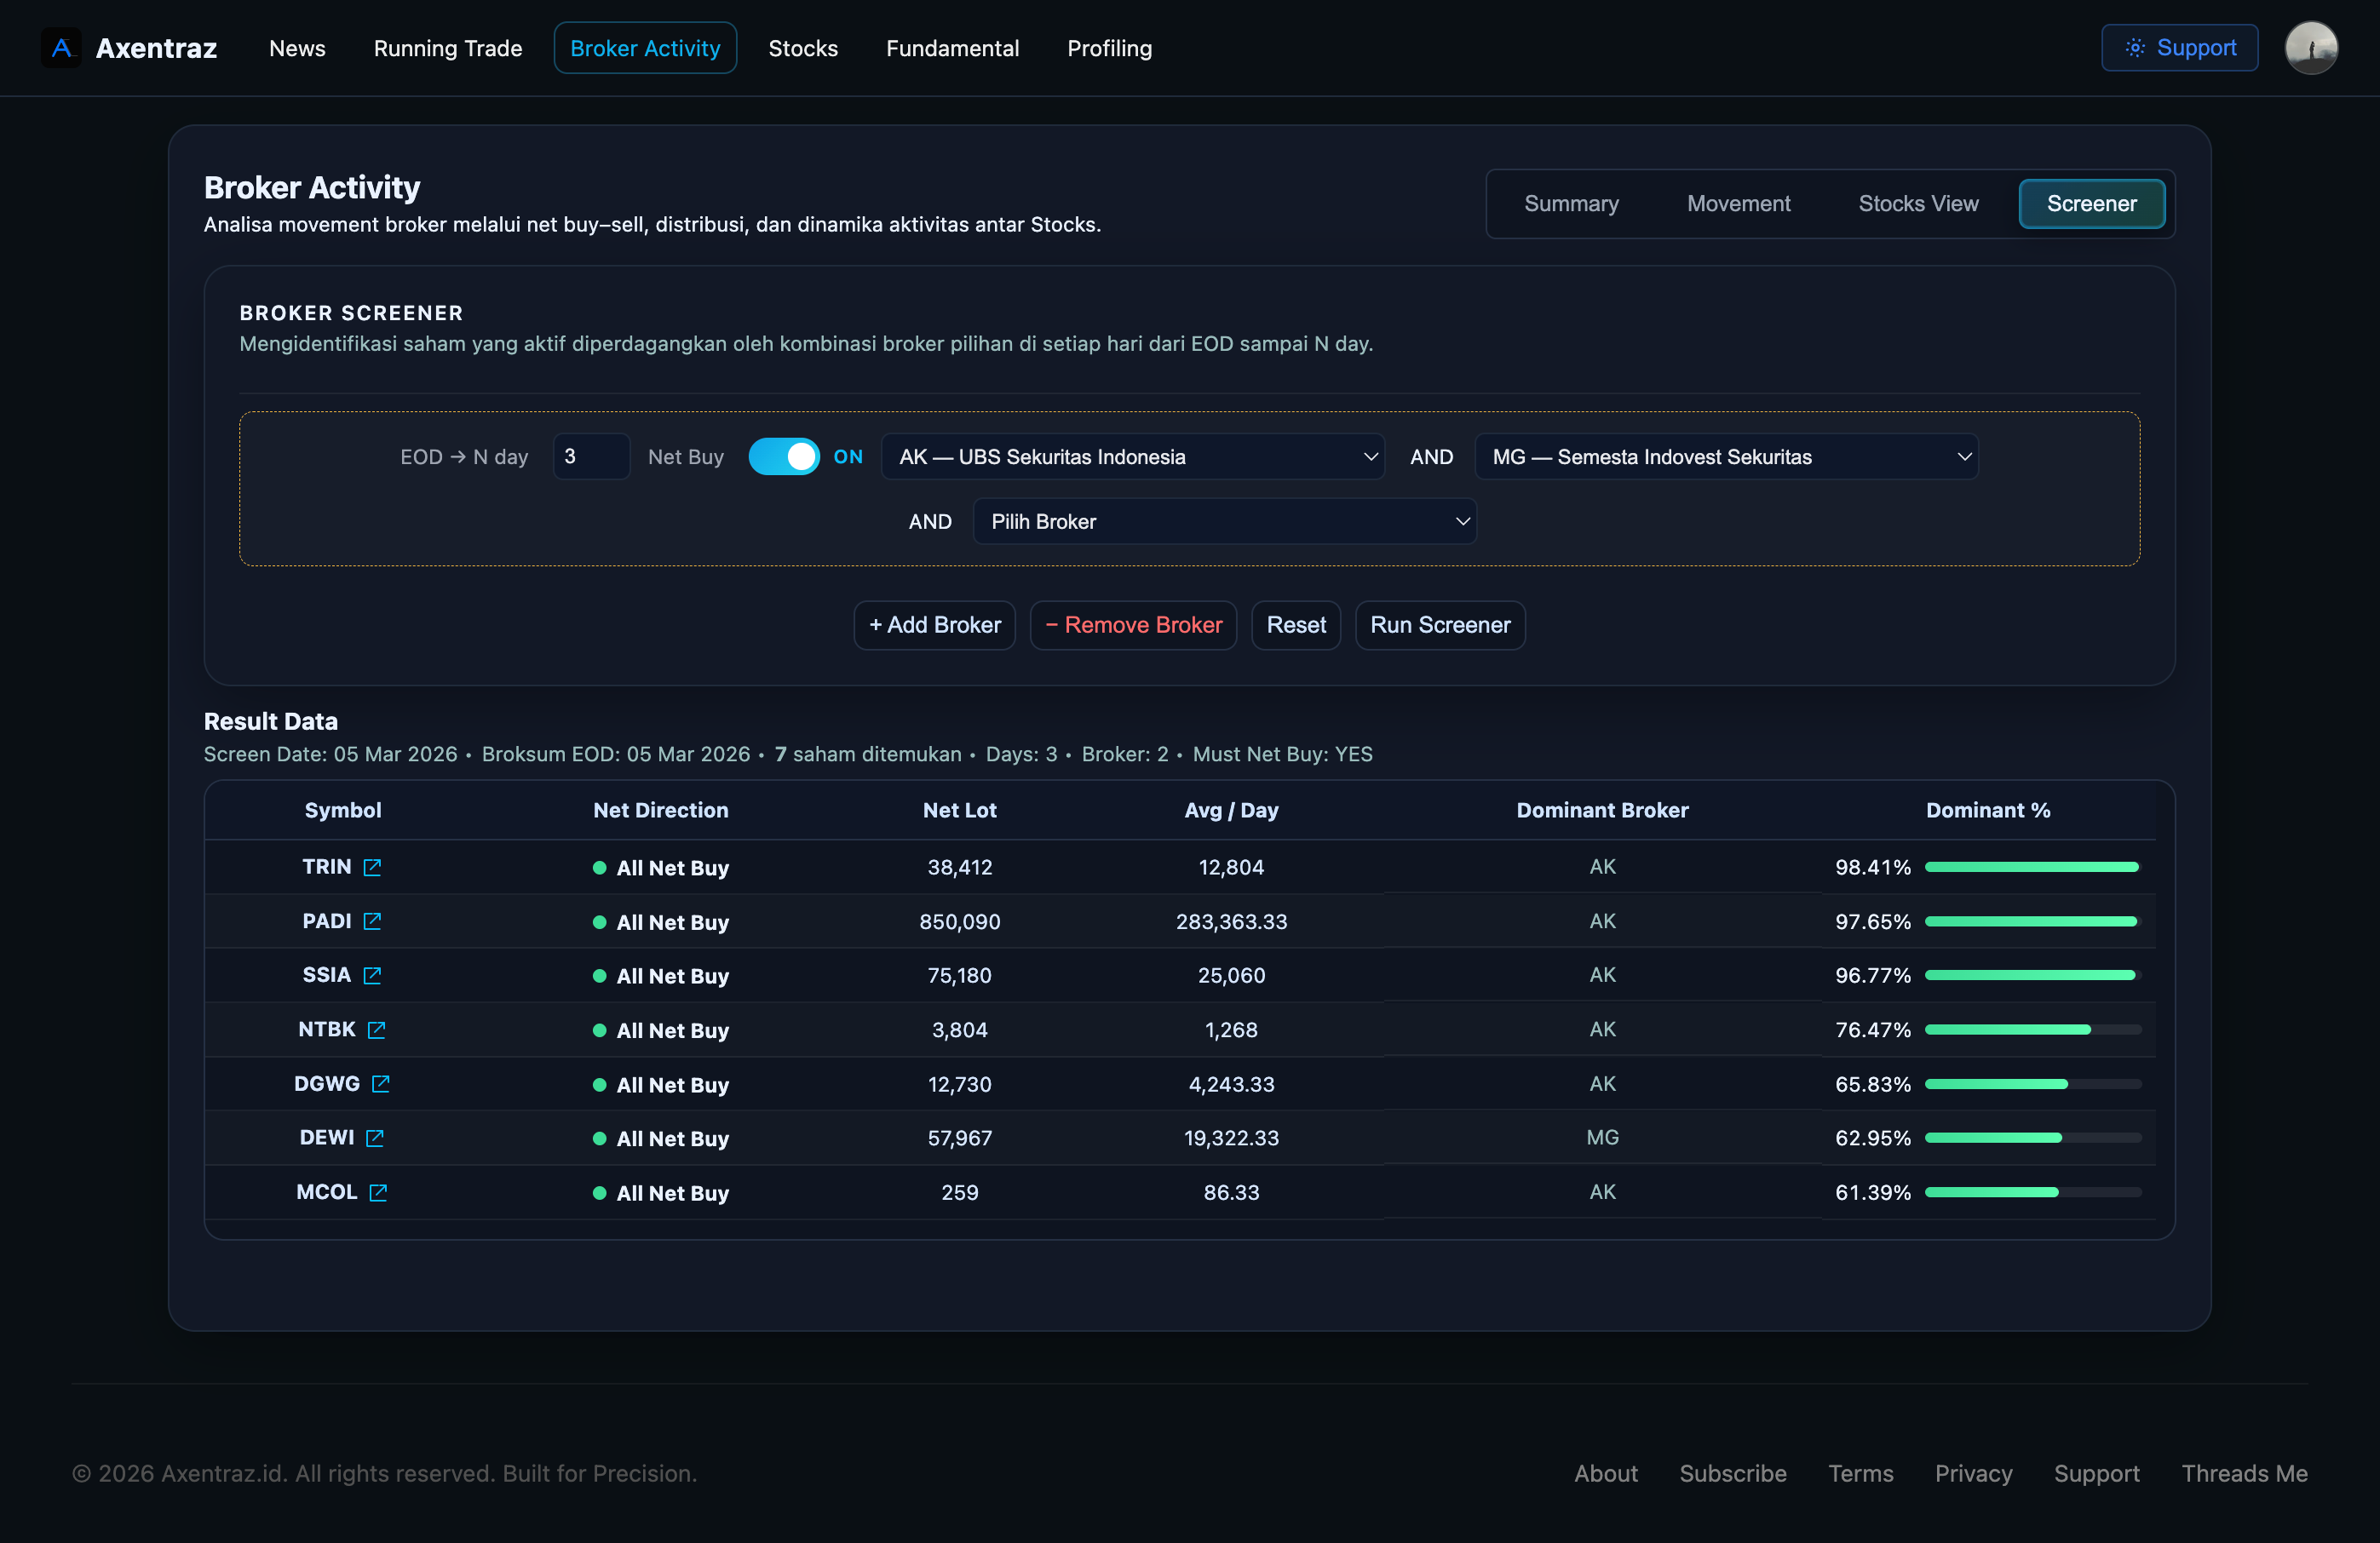Open user profile avatar
This screenshot has height=1543, width=2380.
(2310, 48)
